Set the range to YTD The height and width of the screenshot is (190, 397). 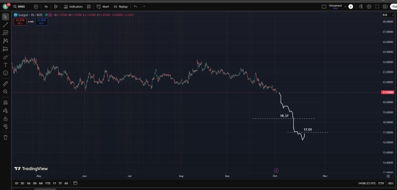coord(48,183)
